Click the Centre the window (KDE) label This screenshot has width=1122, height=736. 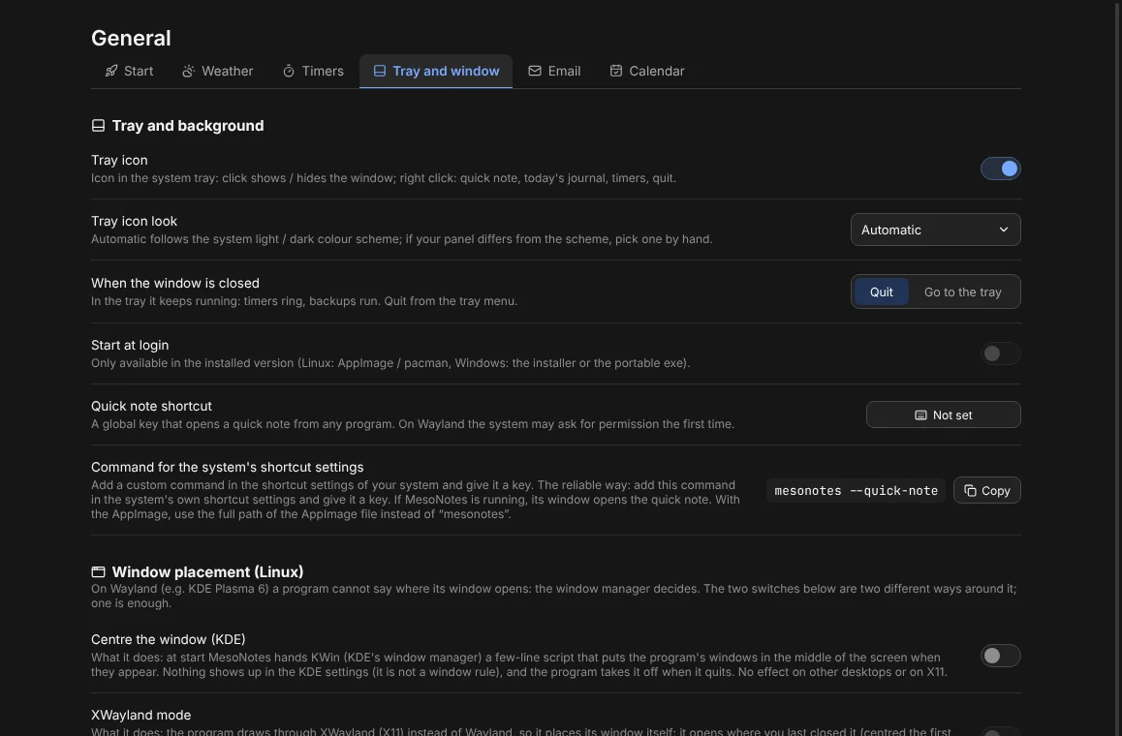click(169, 639)
